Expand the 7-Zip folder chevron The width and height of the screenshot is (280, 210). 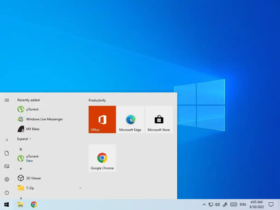coord(80,188)
